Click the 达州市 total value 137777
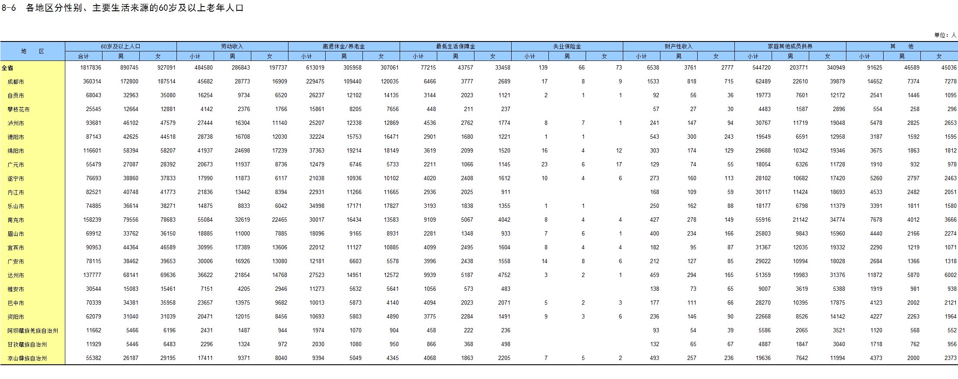 pyautogui.click(x=92, y=275)
